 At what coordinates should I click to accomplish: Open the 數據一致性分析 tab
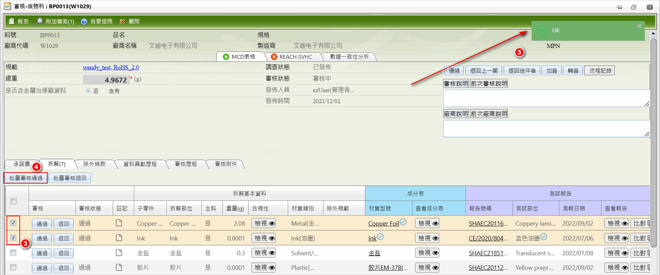coord(349,57)
